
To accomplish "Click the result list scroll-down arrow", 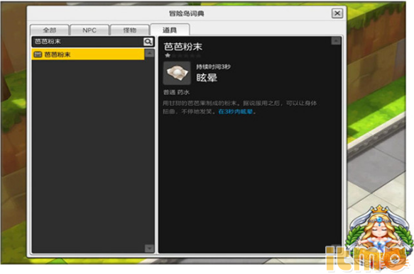I will pyautogui.click(x=149, y=249).
